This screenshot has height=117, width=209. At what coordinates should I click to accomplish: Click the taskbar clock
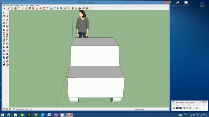point(204,115)
